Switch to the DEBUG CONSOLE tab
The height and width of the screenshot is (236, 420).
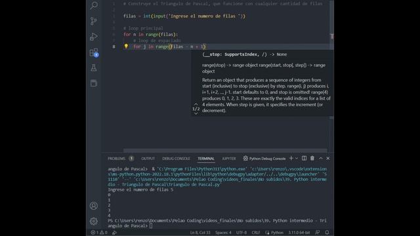click(x=176, y=159)
